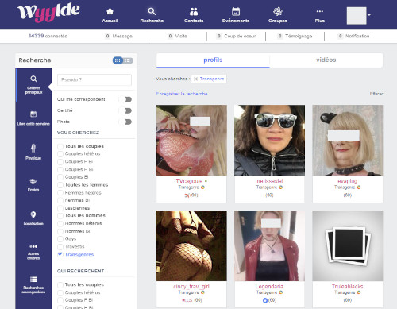Expand the profile avatar dropdown arrow
The image size is (397, 309).
[x=369, y=15]
